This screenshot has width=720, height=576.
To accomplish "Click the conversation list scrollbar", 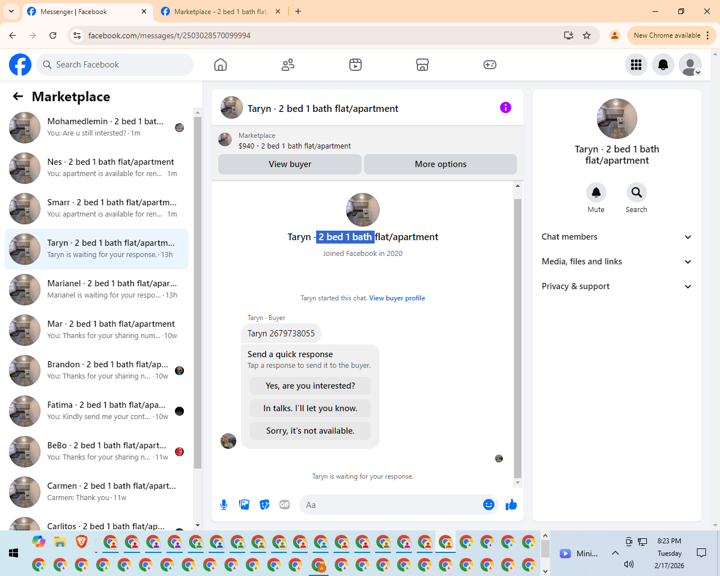I will coord(197,292).
